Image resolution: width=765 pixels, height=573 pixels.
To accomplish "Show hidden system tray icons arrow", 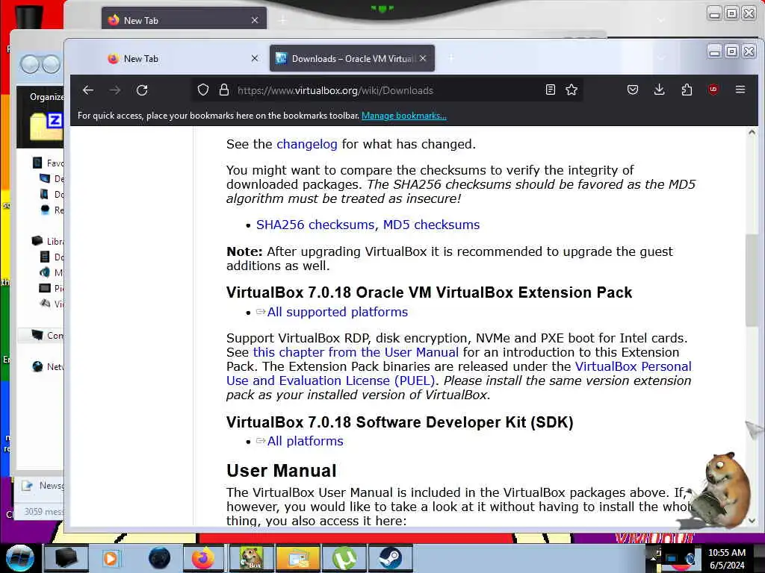I will point(653,558).
